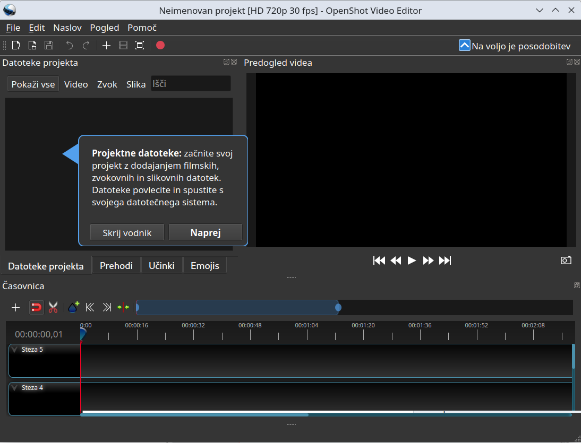Expand the Steza 4 track menu arrow

coord(14,388)
